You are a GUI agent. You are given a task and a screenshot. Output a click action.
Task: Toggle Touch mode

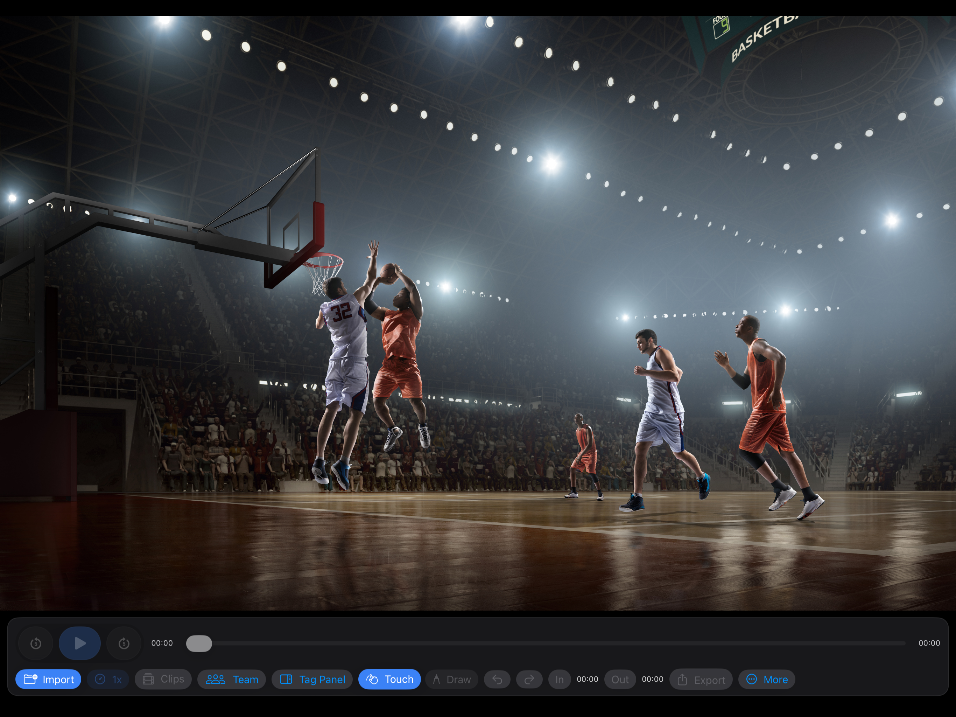389,679
